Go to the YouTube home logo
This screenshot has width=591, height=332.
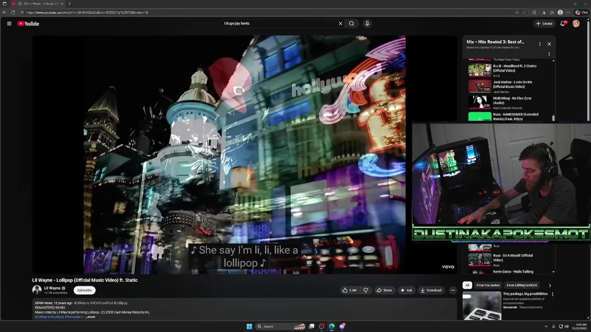28,24
